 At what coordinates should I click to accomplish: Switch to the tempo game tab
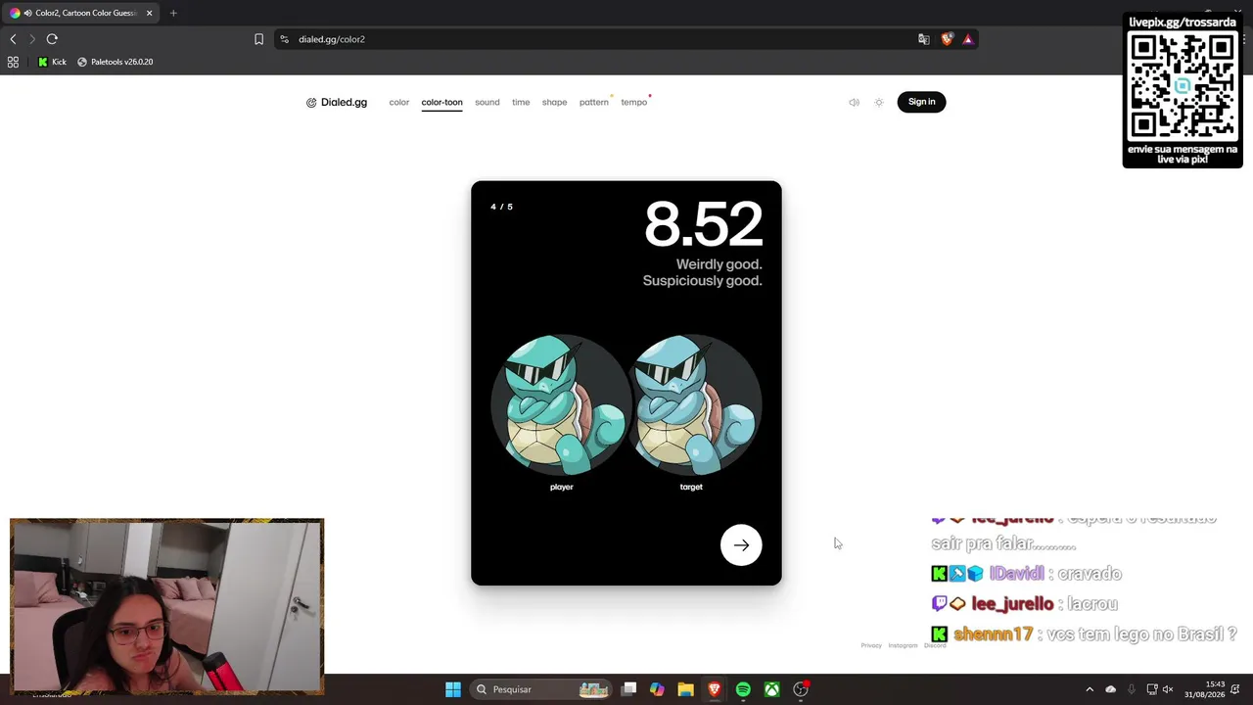633,102
